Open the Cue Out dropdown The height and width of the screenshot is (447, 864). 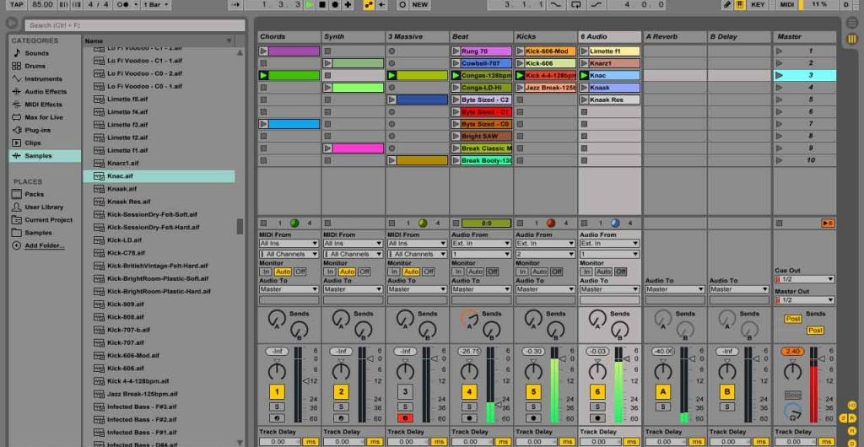coord(804,279)
